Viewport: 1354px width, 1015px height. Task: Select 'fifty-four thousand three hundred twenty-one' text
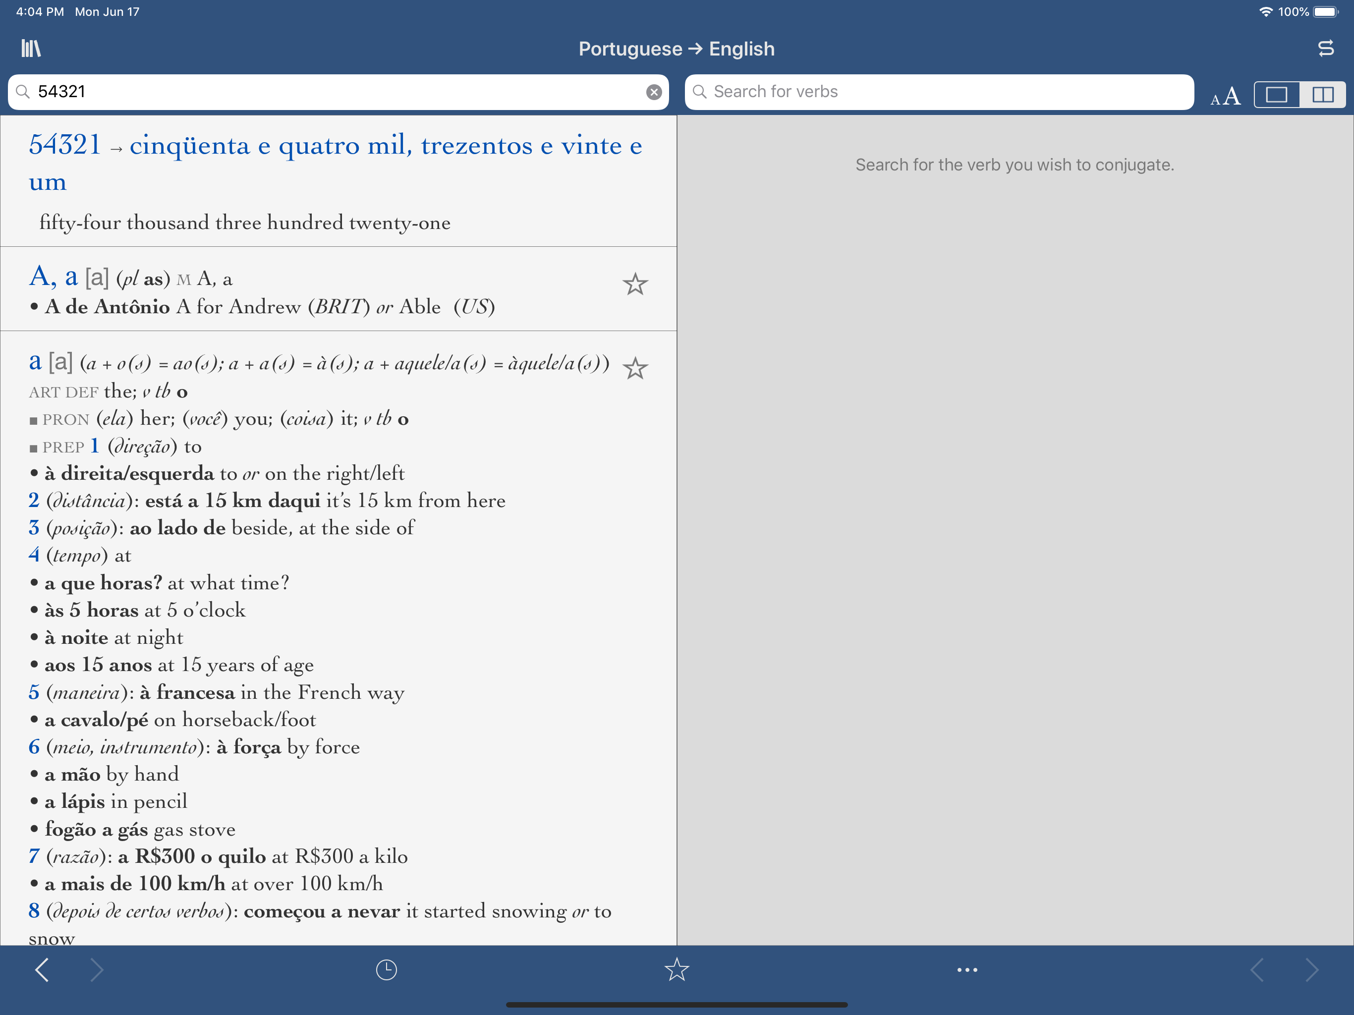(x=245, y=223)
